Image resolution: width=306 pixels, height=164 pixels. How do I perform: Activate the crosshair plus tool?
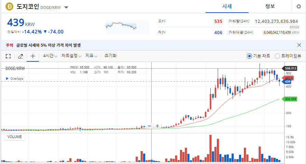pos(33,56)
